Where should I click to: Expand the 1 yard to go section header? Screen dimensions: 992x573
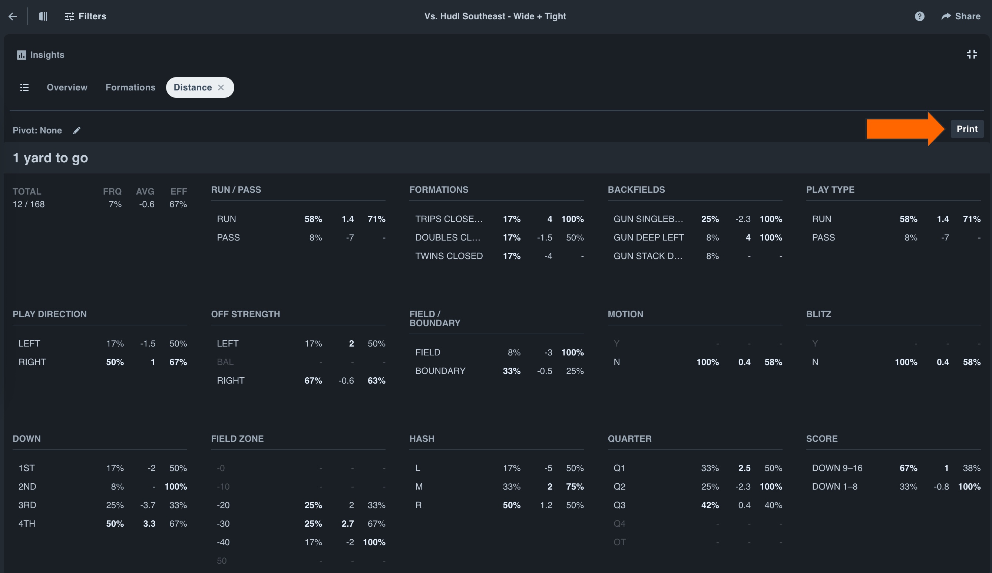click(x=50, y=158)
